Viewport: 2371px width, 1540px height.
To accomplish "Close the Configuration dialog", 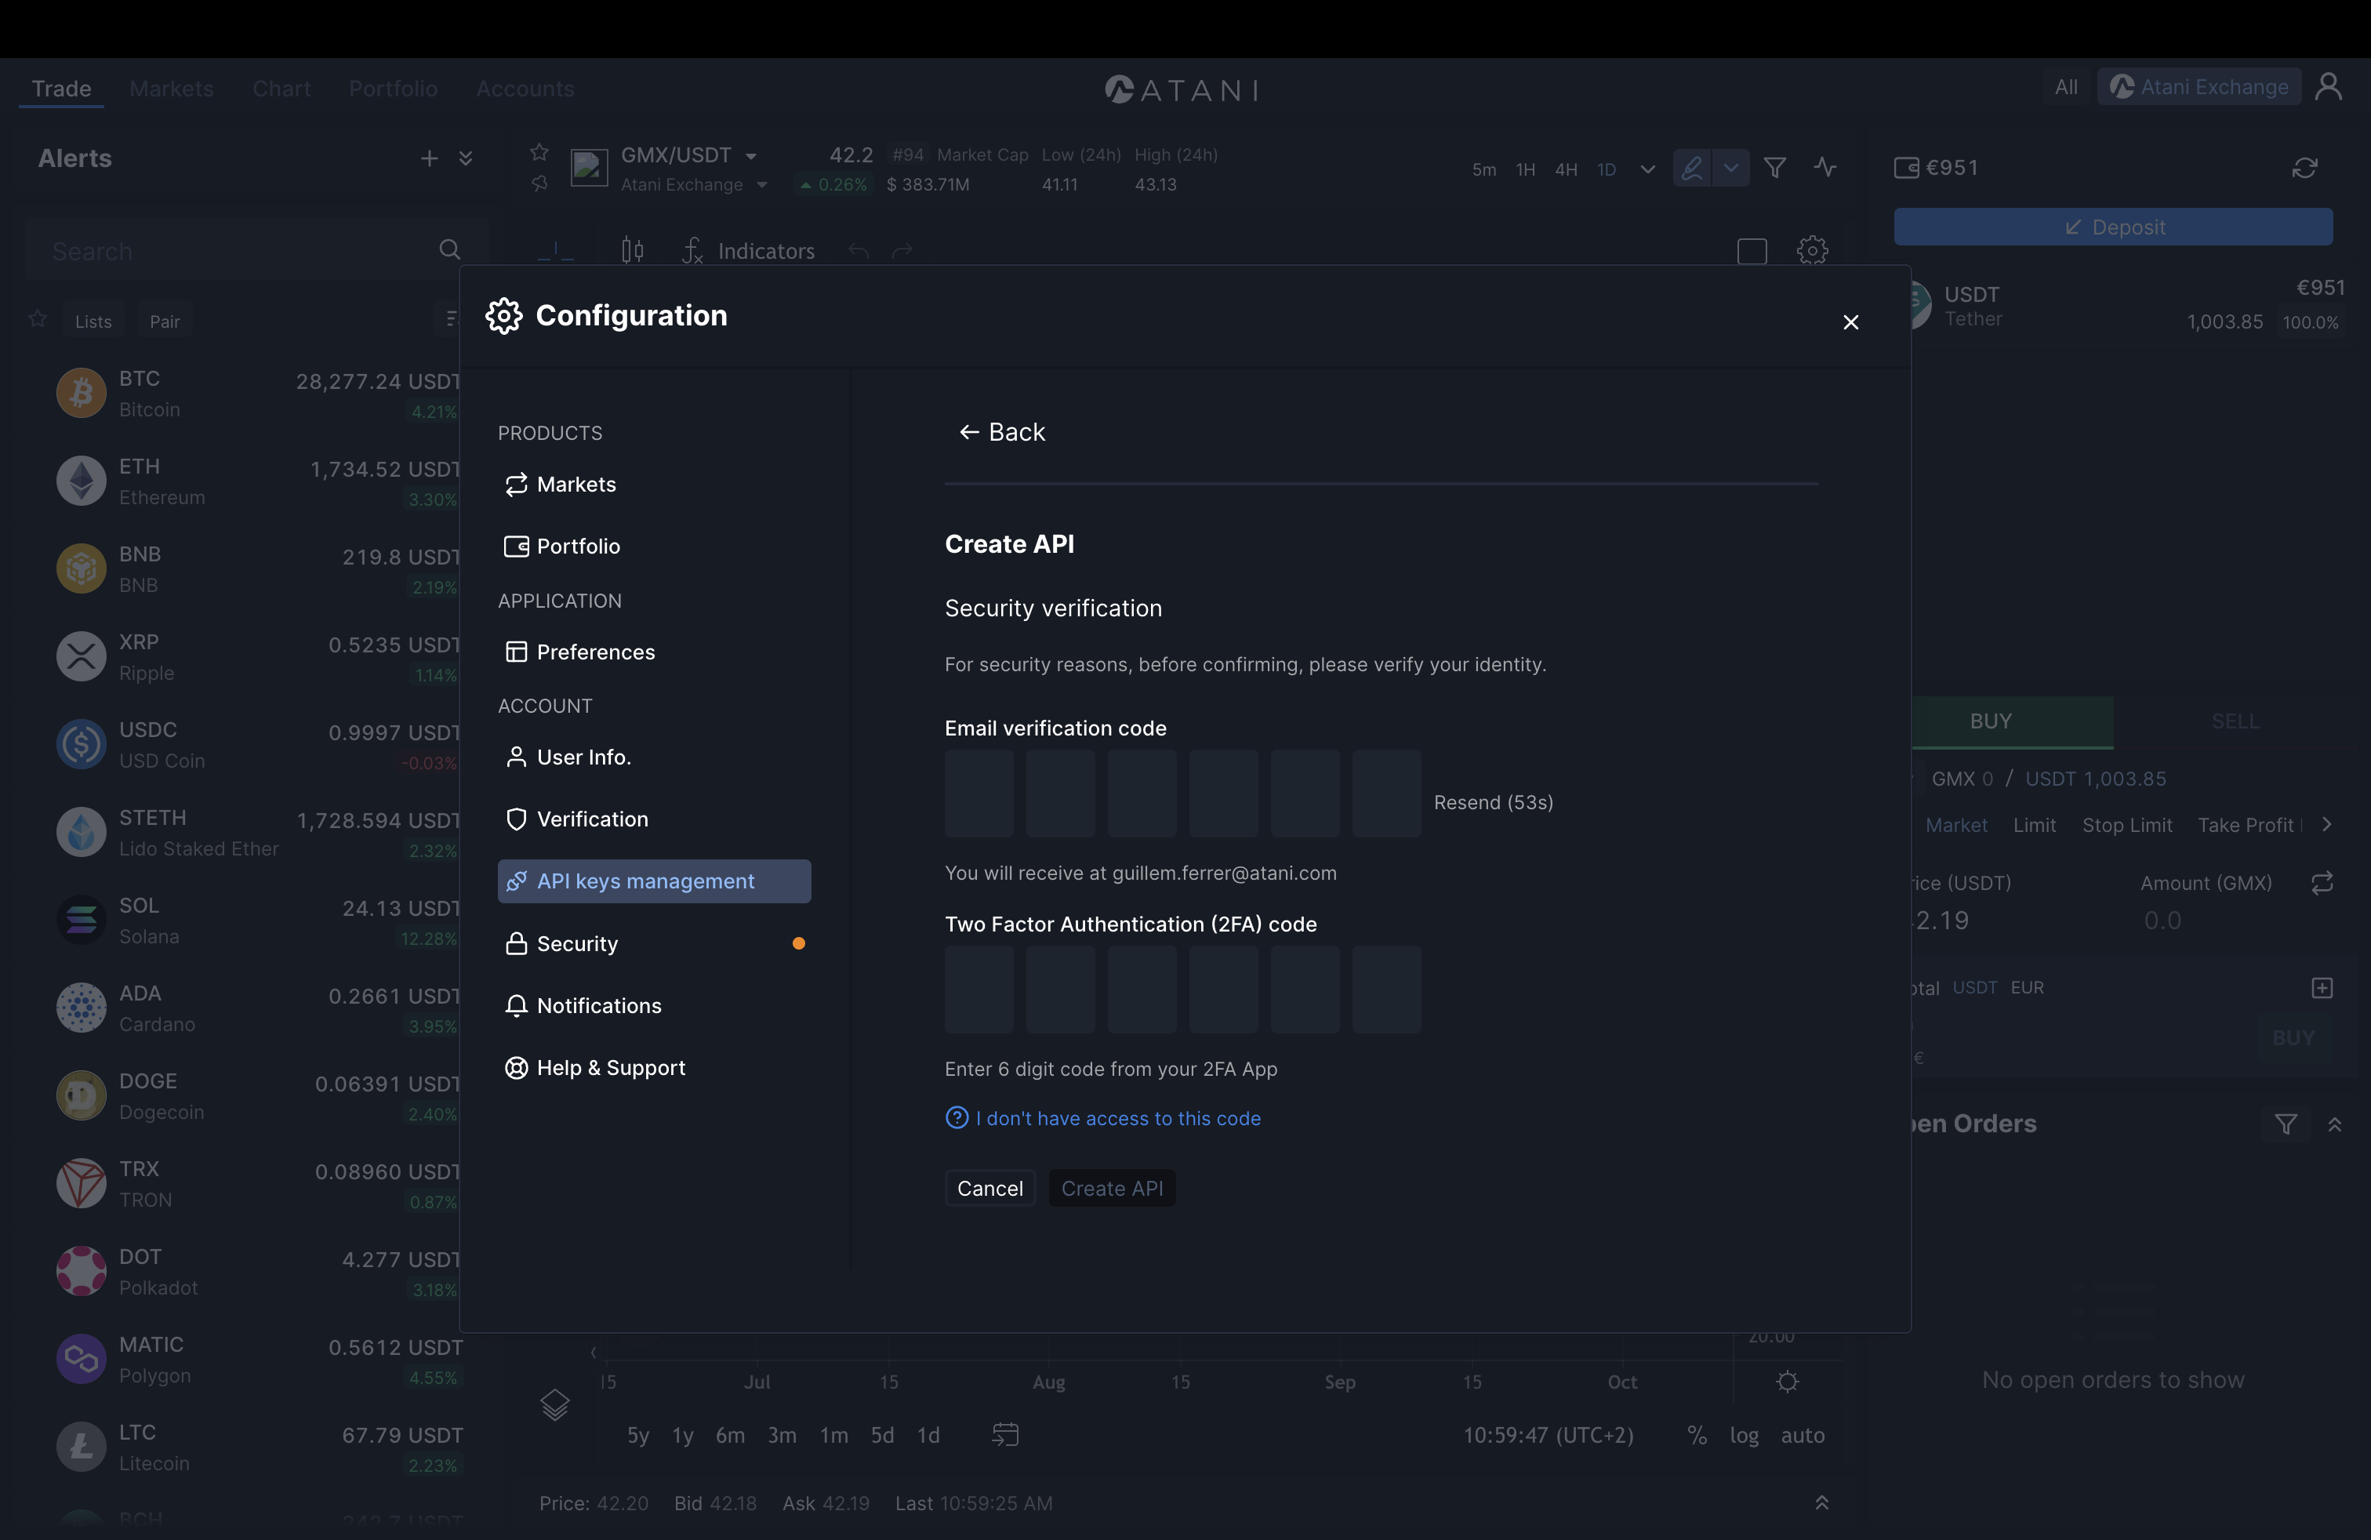I will [x=1850, y=321].
